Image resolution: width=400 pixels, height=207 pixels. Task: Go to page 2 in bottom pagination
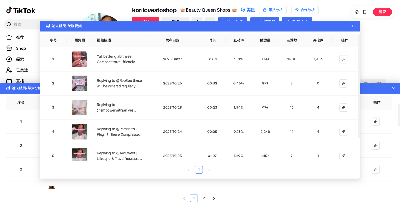click(x=204, y=198)
